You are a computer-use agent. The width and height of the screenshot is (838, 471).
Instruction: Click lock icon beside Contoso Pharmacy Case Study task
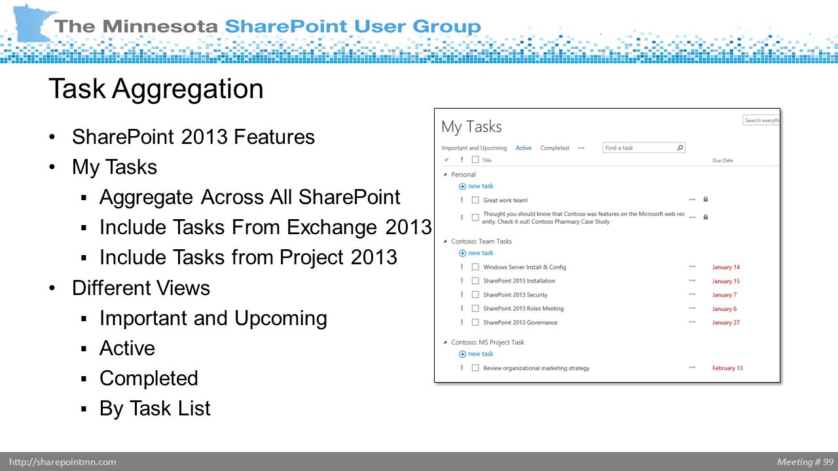click(x=705, y=217)
